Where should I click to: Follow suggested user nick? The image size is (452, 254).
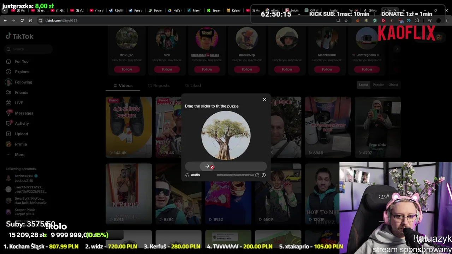tap(167, 69)
